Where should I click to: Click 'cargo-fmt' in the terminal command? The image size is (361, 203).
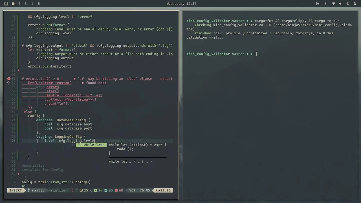[x=264, y=21]
